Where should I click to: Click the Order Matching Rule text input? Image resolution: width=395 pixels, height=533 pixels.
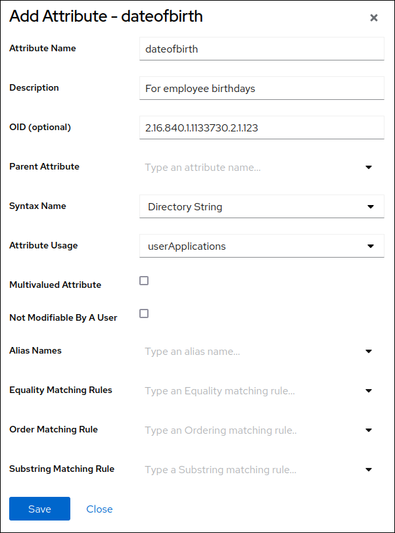(x=250, y=430)
